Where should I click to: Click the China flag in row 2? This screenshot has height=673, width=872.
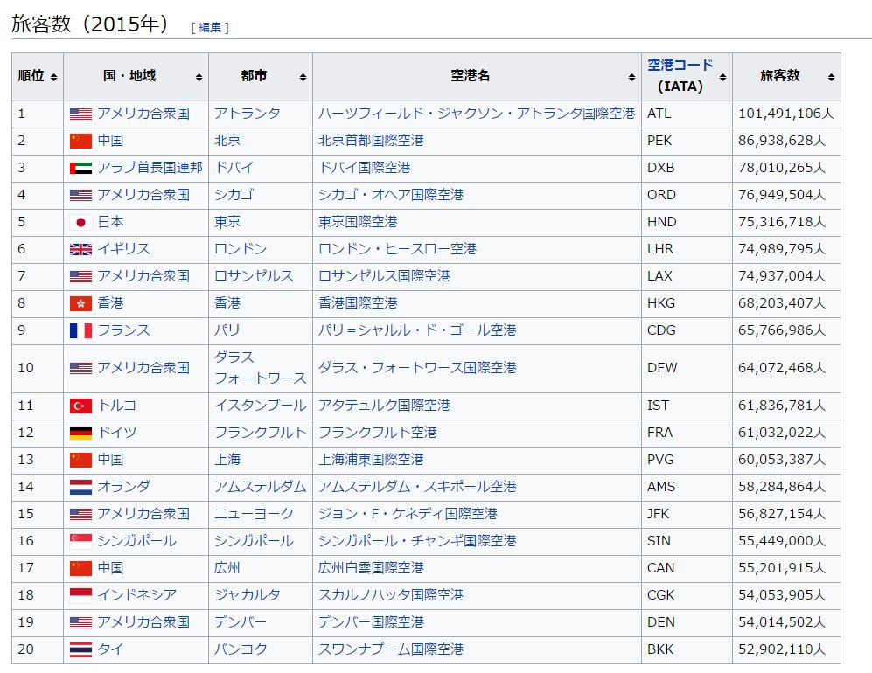click(80, 142)
